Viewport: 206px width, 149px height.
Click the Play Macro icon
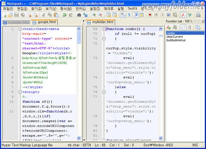(163, 15)
